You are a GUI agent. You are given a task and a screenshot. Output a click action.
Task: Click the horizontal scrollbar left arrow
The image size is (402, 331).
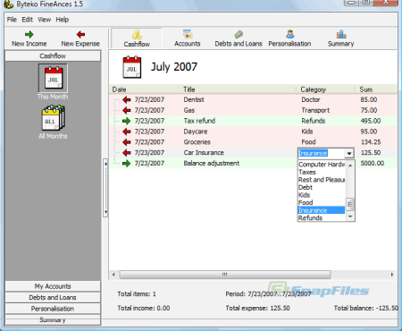click(113, 275)
